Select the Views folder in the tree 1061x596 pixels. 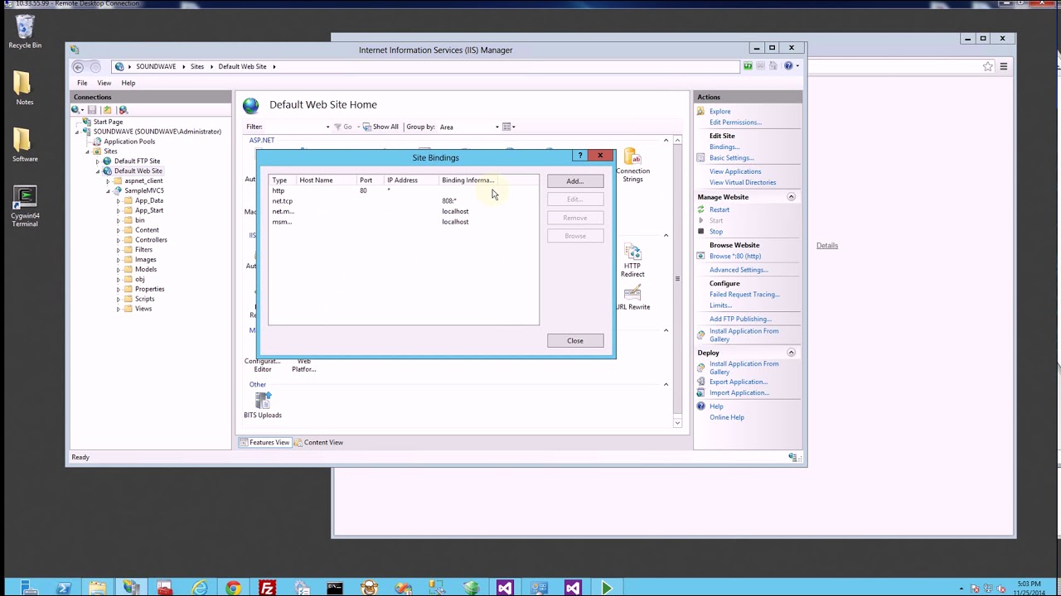pos(143,309)
